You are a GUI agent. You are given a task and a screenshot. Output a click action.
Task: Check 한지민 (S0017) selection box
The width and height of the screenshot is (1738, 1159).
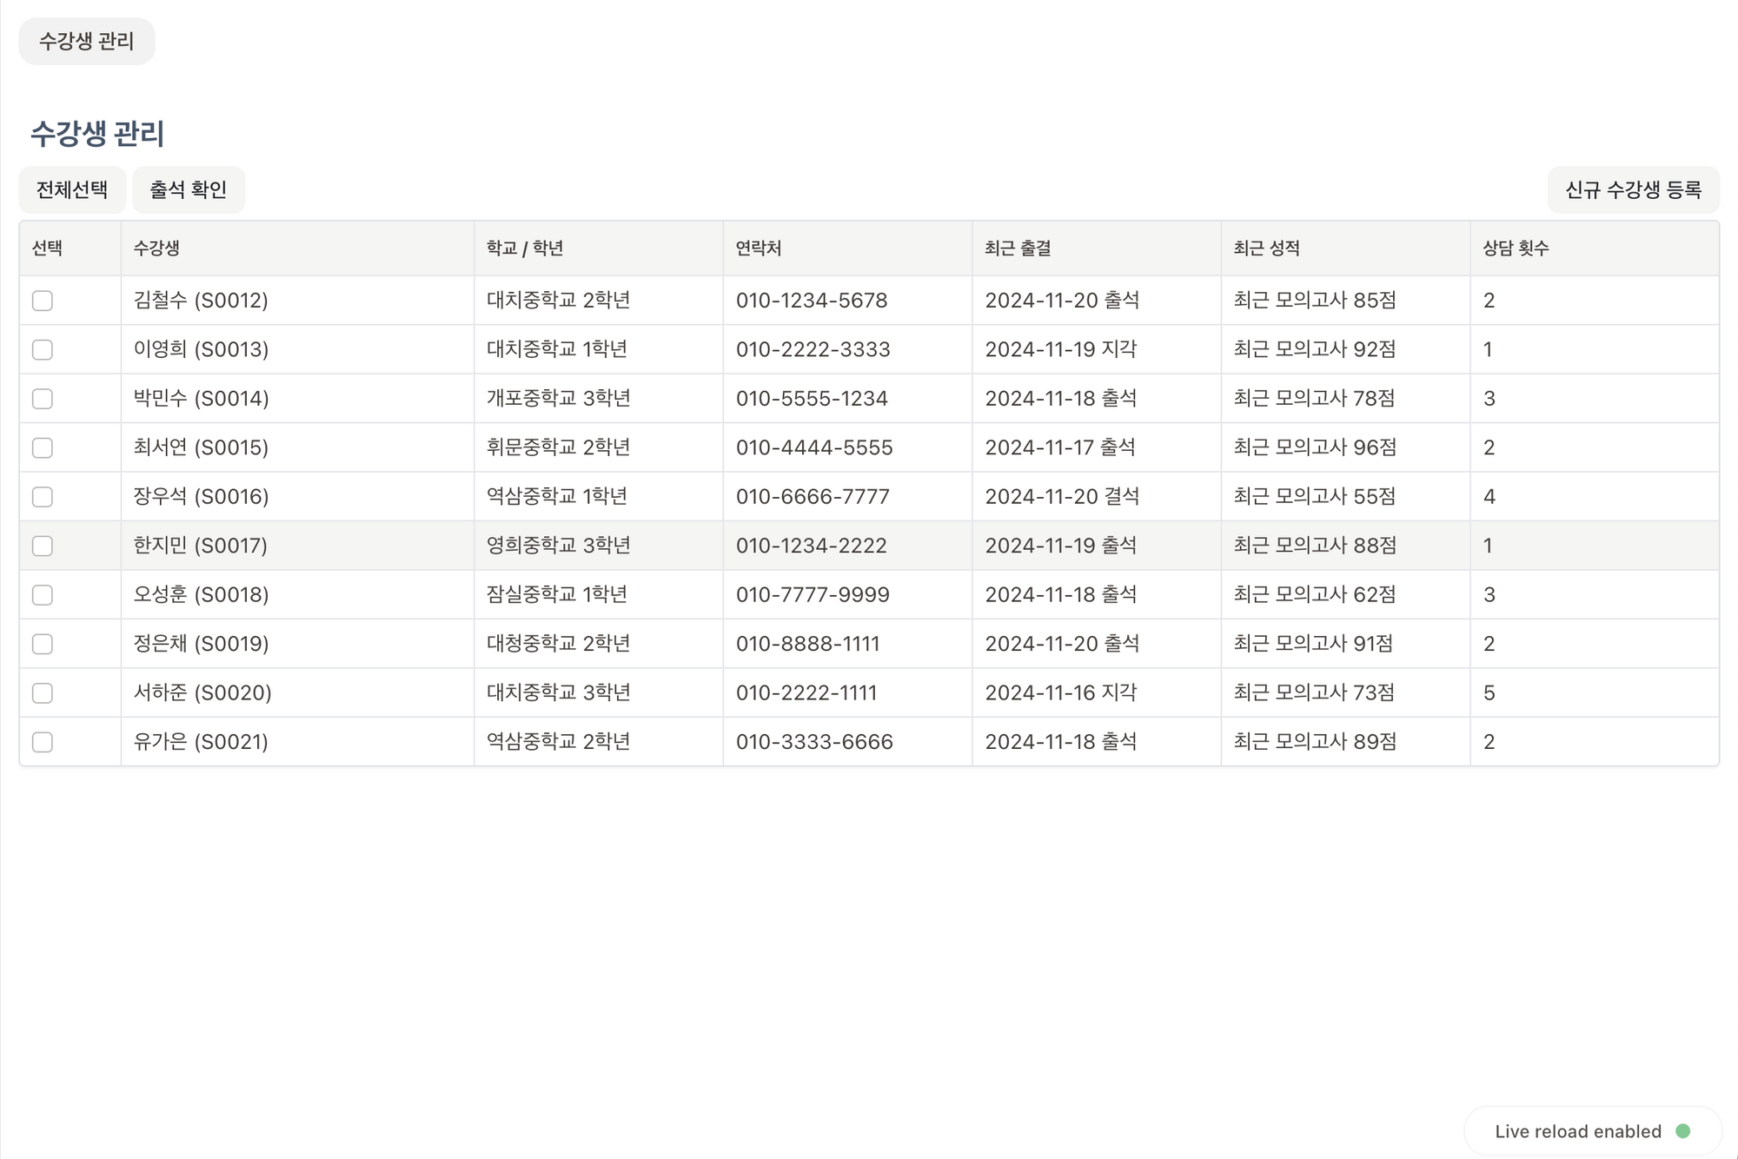43,546
